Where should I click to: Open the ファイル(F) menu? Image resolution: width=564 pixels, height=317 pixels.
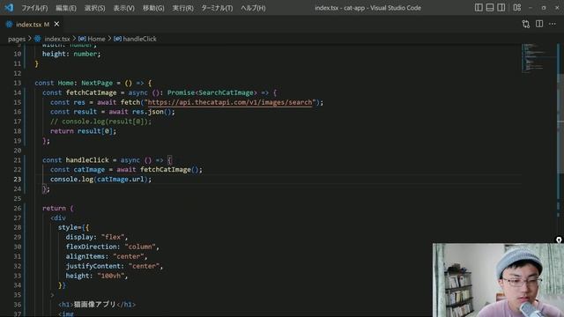34,8
